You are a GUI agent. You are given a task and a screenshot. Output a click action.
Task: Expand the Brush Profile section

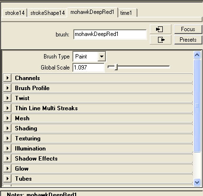(x=7, y=88)
